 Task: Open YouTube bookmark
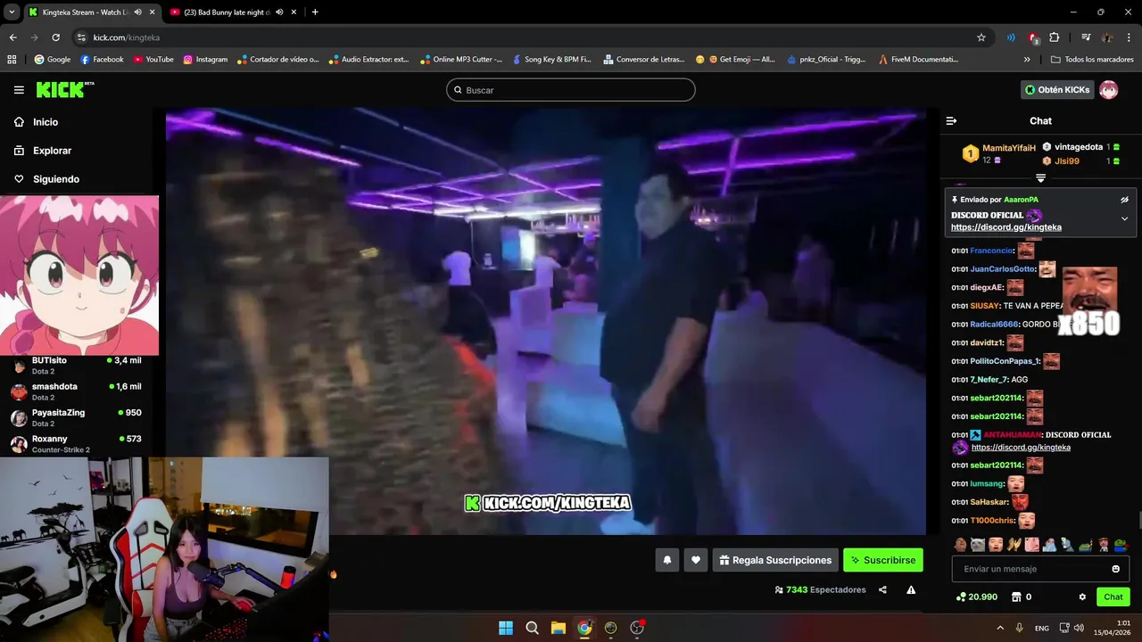click(153, 60)
